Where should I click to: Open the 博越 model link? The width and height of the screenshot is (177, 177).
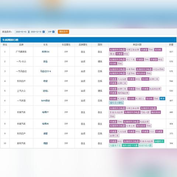[45, 143]
